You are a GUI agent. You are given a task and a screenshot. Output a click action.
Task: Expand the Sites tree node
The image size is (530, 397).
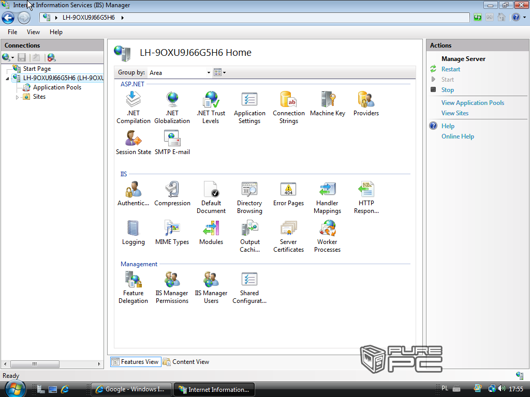pyautogui.click(x=17, y=97)
